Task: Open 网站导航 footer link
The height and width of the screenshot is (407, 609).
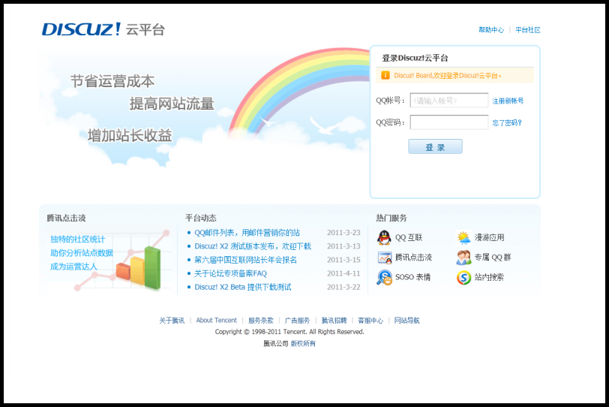Action: click(407, 321)
